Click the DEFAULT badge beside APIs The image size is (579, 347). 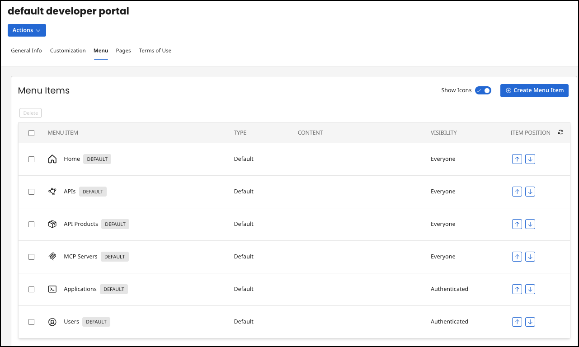[x=93, y=192]
